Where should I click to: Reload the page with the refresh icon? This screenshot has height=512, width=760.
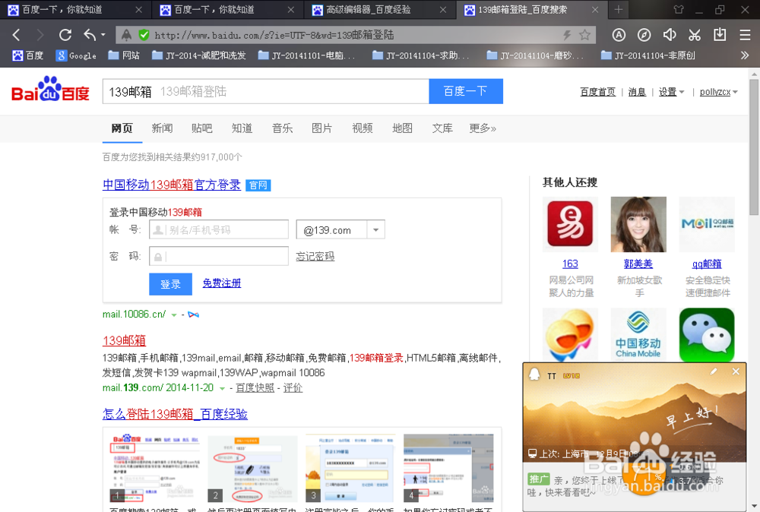click(65, 35)
